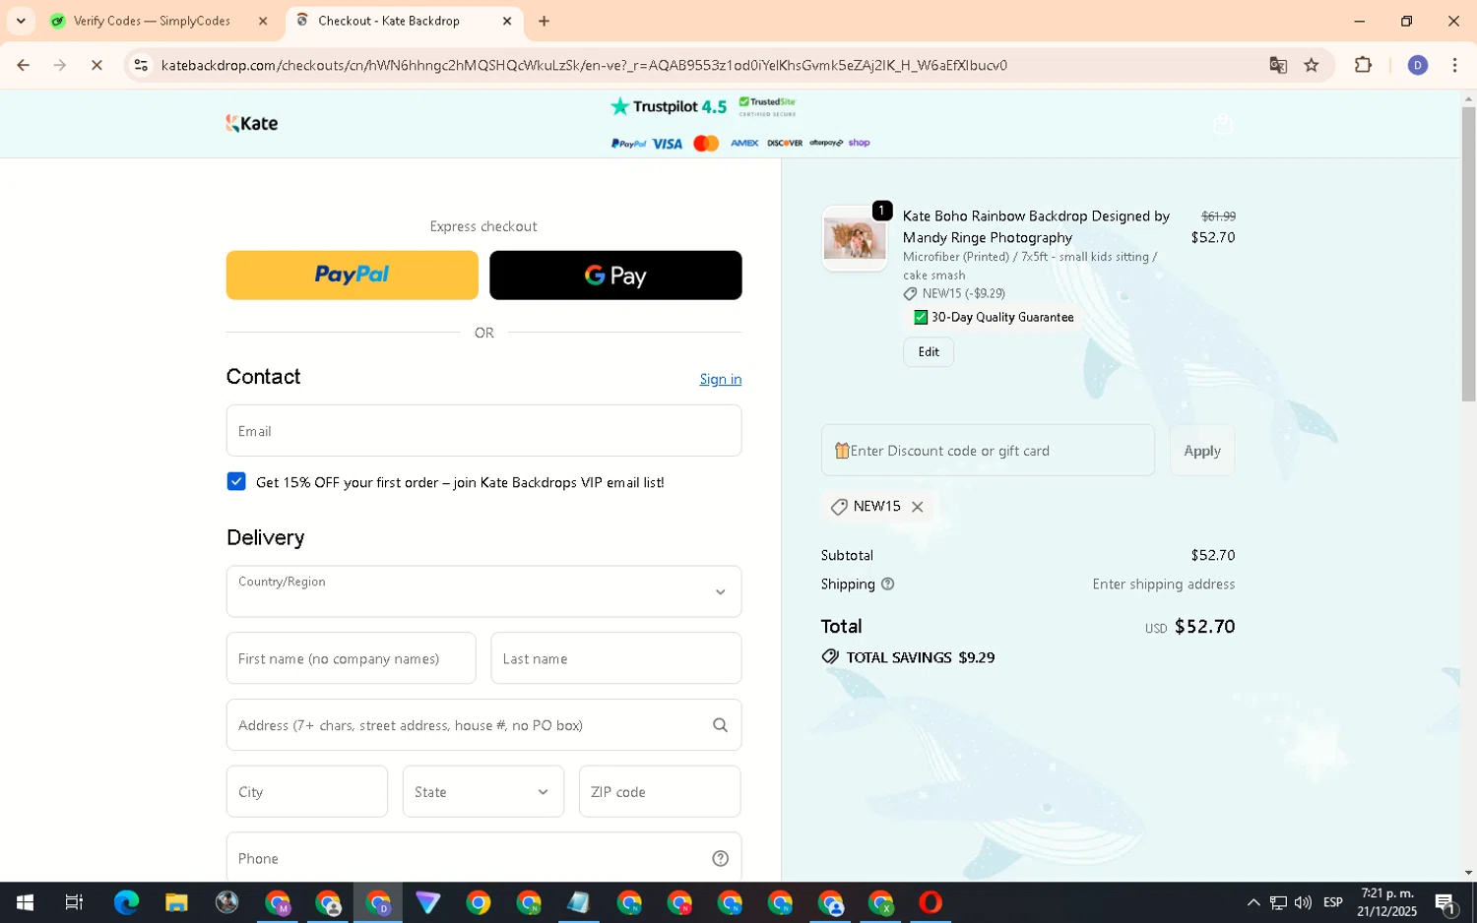
Task: Toggle the 15% OFF VIP email list checkbox
Action: click(236, 481)
